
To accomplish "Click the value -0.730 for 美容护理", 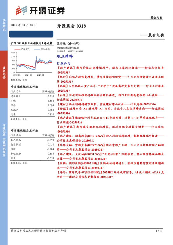I will (x=51, y=145).
